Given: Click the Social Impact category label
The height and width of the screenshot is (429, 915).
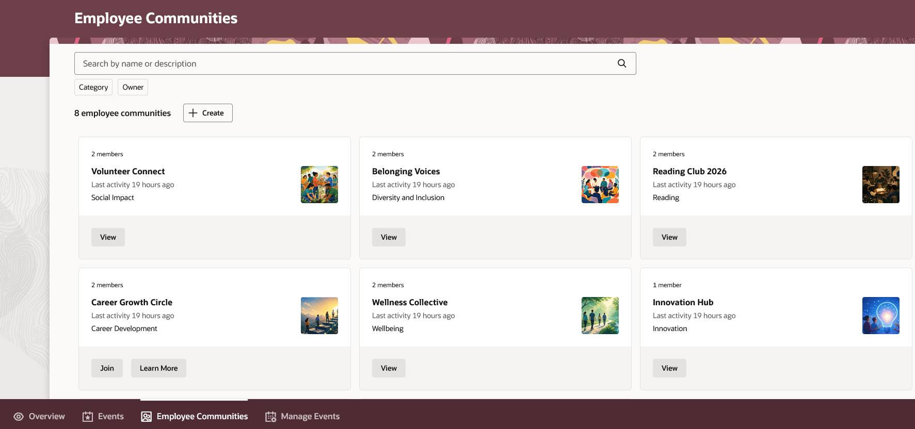Looking at the screenshot, I should [x=113, y=197].
